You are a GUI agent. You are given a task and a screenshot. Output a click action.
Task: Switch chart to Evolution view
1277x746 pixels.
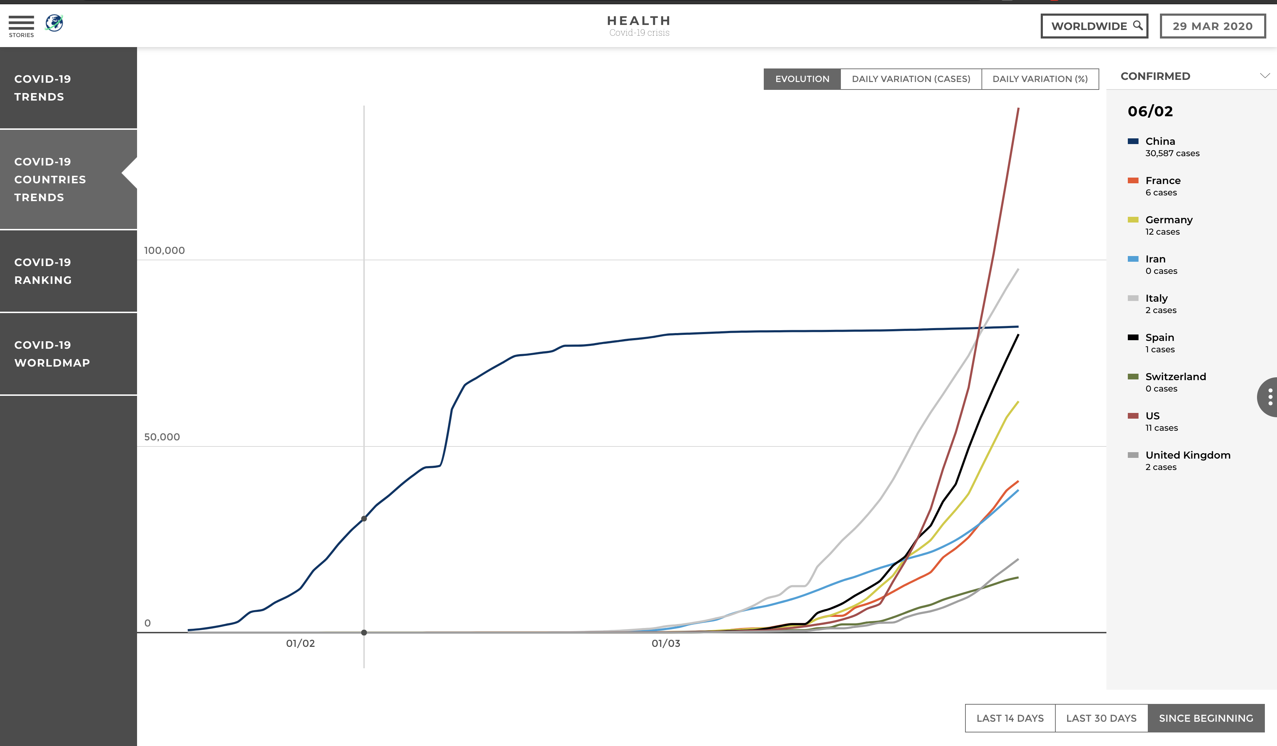(x=802, y=79)
